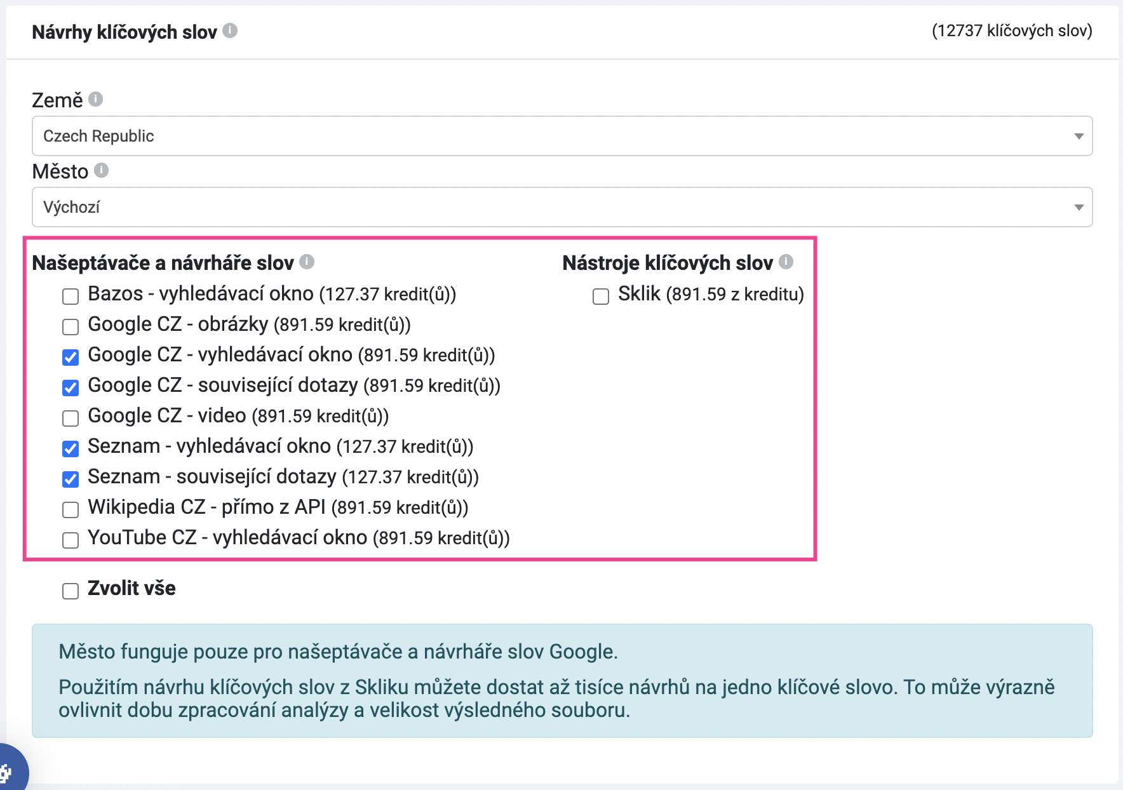The width and height of the screenshot is (1123, 790).
Task: Uncheck Seznam - vyhledávací okno
Action: [71, 449]
